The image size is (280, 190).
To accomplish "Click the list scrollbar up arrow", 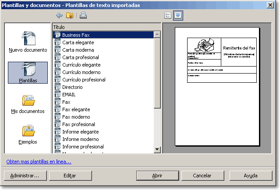I will [157, 35].
